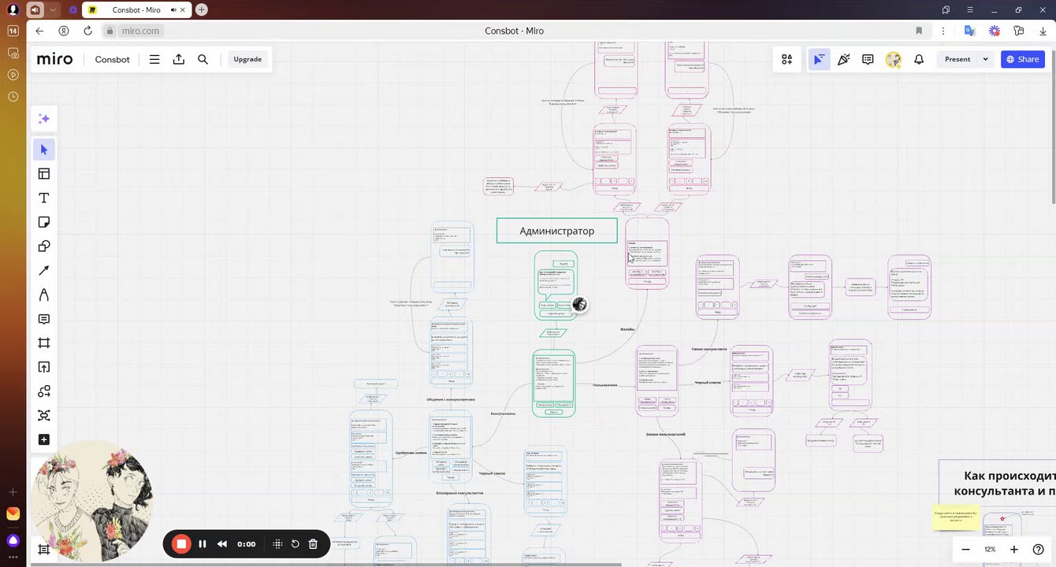Export this board
The width and height of the screenshot is (1056, 567).
point(179,59)
